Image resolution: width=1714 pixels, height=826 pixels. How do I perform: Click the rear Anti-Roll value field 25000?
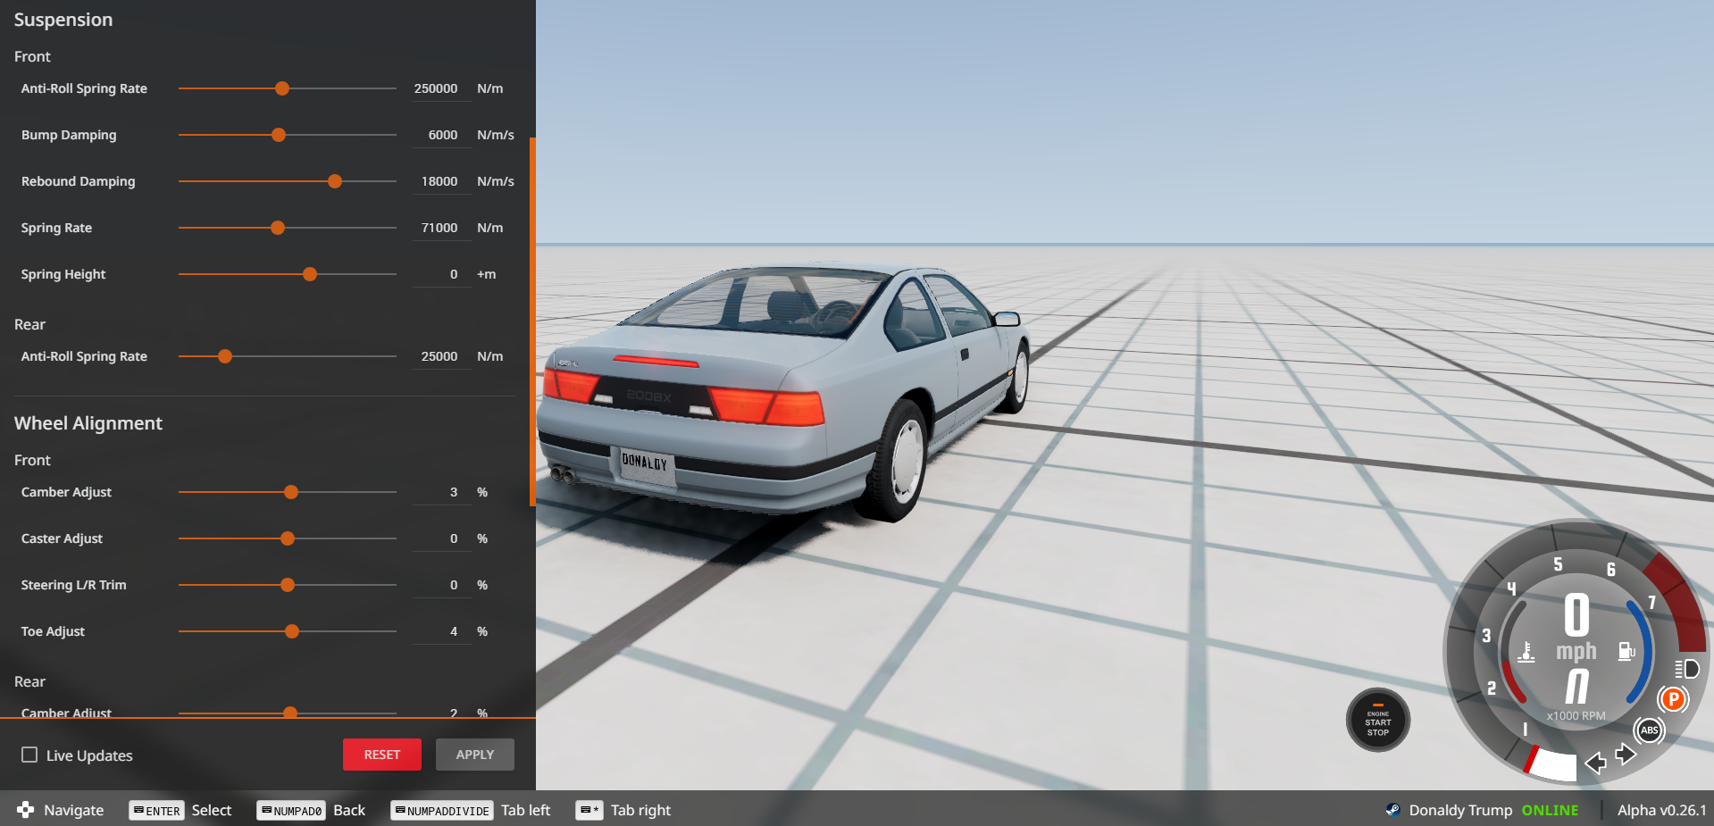tap(441, 356)
